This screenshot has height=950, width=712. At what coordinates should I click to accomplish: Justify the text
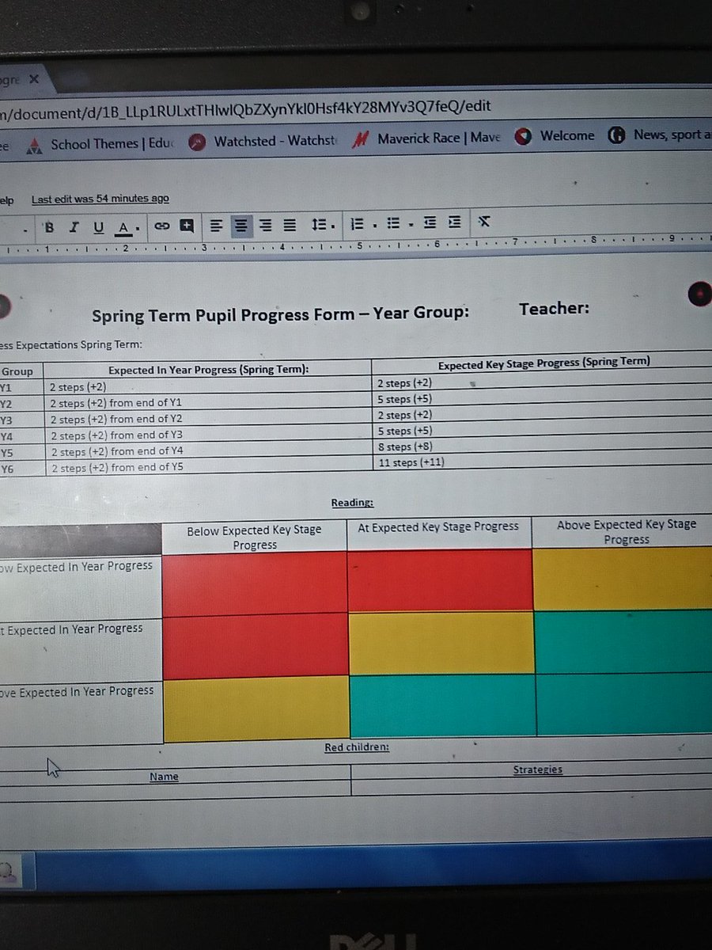[290, 226]
